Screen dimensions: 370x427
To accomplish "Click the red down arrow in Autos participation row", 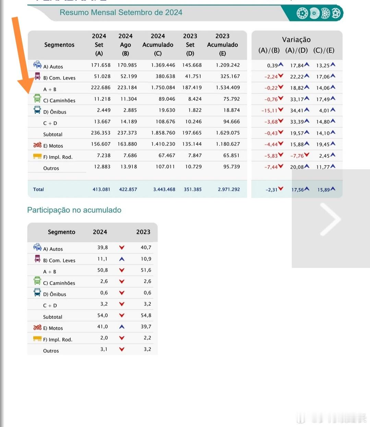I will (122, 247).
